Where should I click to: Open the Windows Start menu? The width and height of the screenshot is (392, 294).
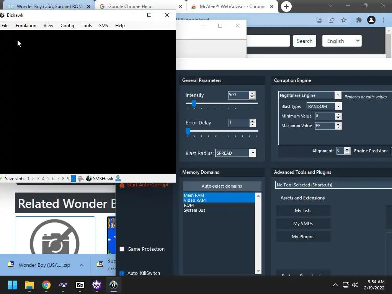[12, 285]
